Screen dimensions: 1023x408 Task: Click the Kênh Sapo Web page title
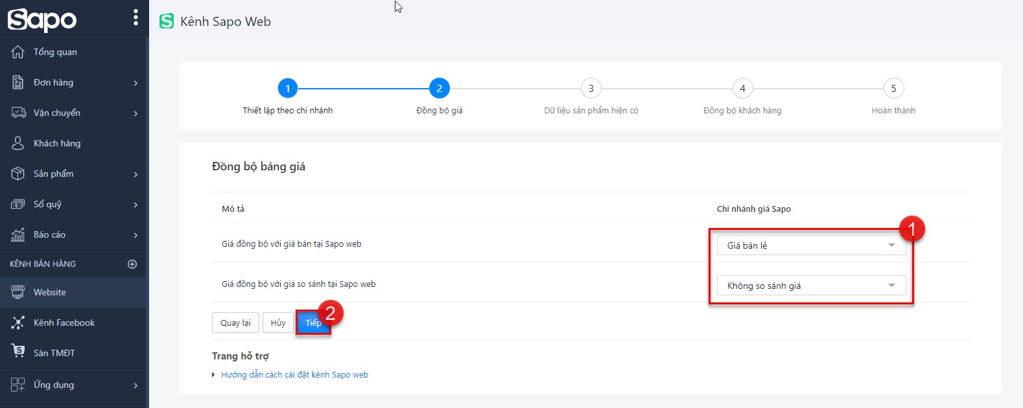click(226, 21)
